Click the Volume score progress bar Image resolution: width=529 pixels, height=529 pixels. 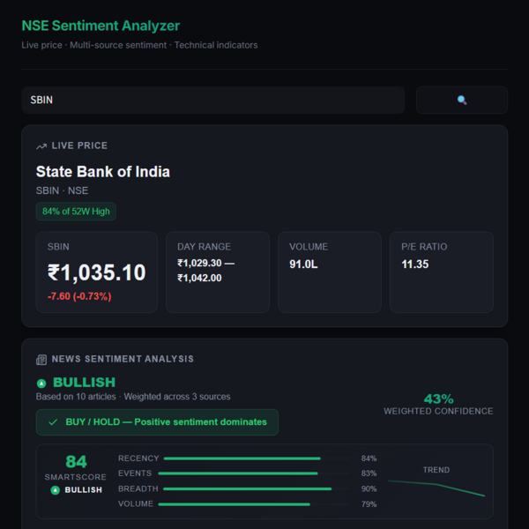point(255,504)
